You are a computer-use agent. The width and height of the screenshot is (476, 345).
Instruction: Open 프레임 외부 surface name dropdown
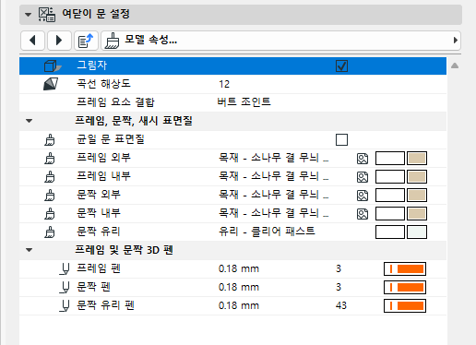click(x=274, y=158)
